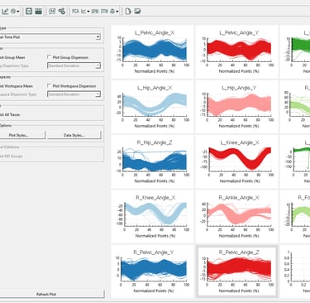
Task: Click the gear-like icon after DTW
Action: tap(112, 12)
